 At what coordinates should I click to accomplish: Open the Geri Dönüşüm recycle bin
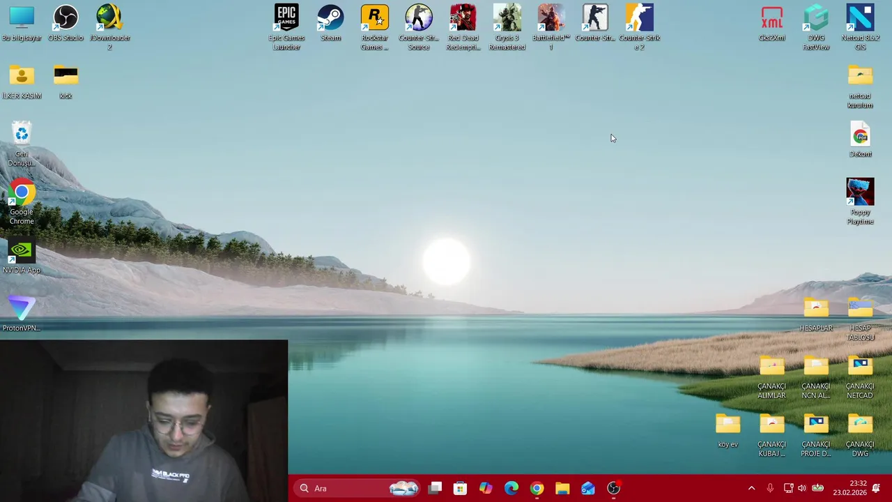[22, 144]
